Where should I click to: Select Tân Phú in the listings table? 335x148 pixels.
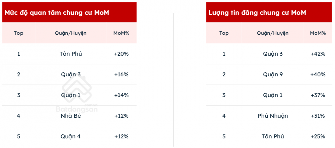273,136
